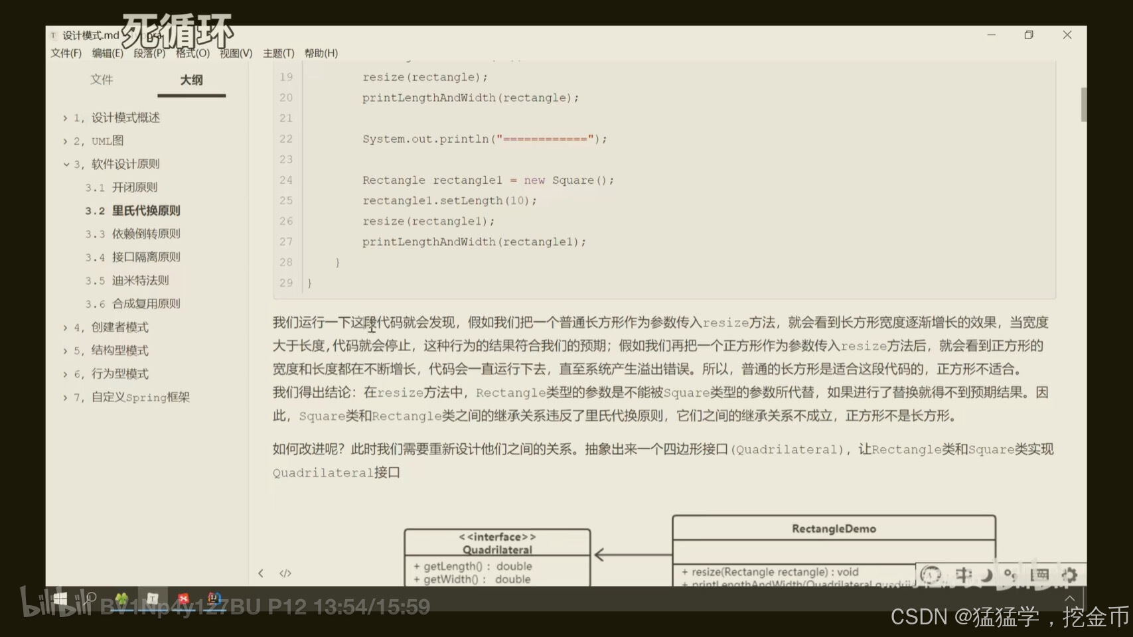Jump to 创建者模式 outline entry

click(111, 327)
